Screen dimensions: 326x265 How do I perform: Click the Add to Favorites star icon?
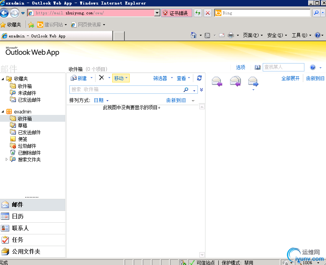pos(31,25)
